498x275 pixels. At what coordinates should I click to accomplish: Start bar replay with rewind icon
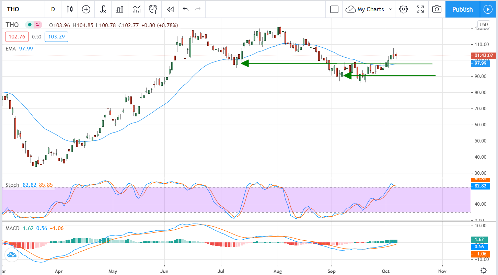(170, 9)
